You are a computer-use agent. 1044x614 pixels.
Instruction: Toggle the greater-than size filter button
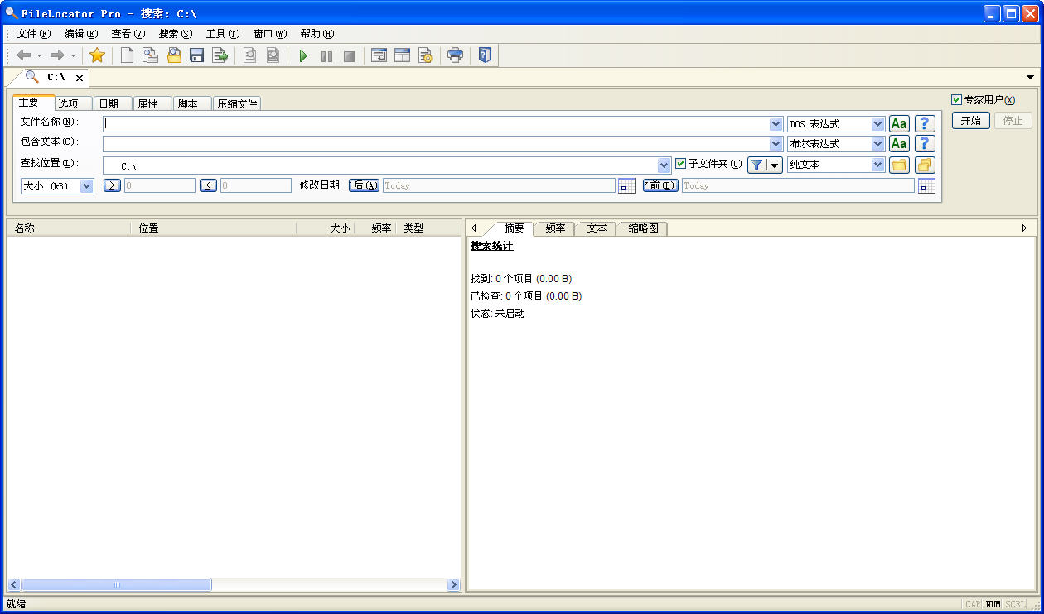[x=112, y=185]
